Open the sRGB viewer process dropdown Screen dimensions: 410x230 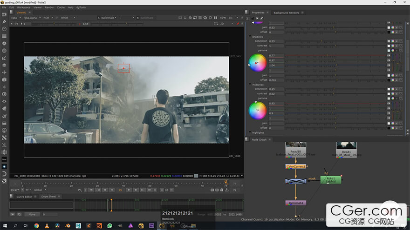pos(68,18)
